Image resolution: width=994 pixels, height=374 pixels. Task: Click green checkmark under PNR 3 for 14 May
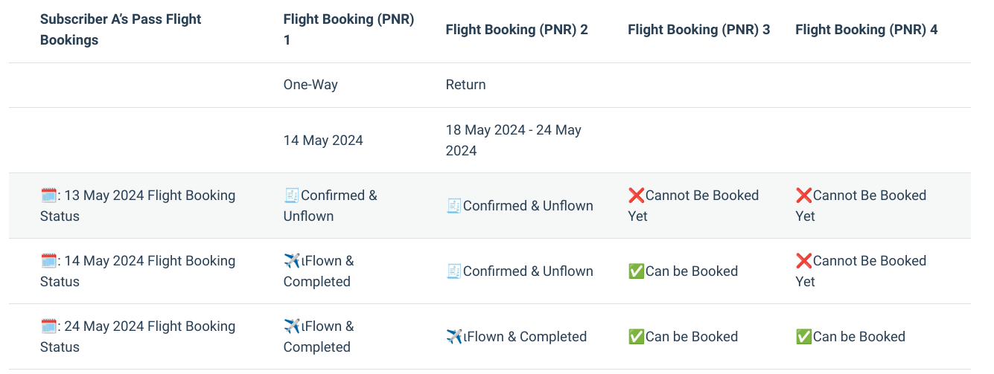[x=636, y=271]
